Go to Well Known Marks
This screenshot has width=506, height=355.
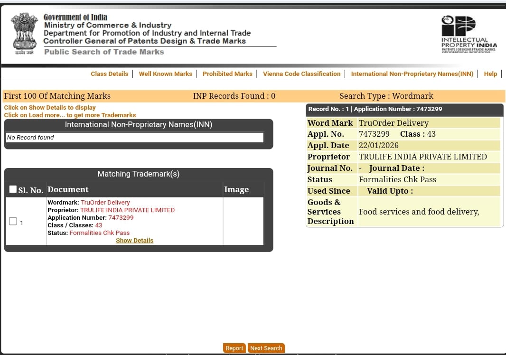pos(165,74)
